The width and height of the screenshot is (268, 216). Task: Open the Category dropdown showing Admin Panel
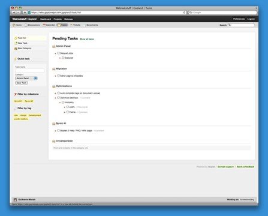coord(26,78)
